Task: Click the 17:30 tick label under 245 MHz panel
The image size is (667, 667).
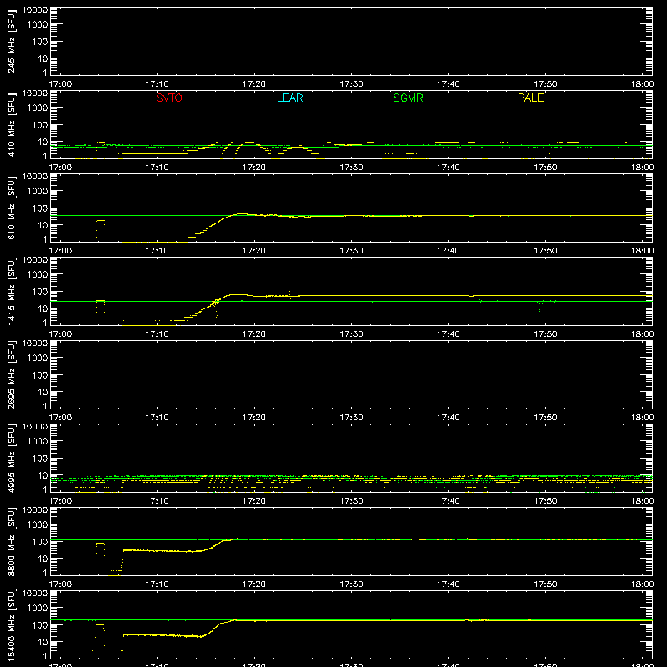Action: point(351,84)
